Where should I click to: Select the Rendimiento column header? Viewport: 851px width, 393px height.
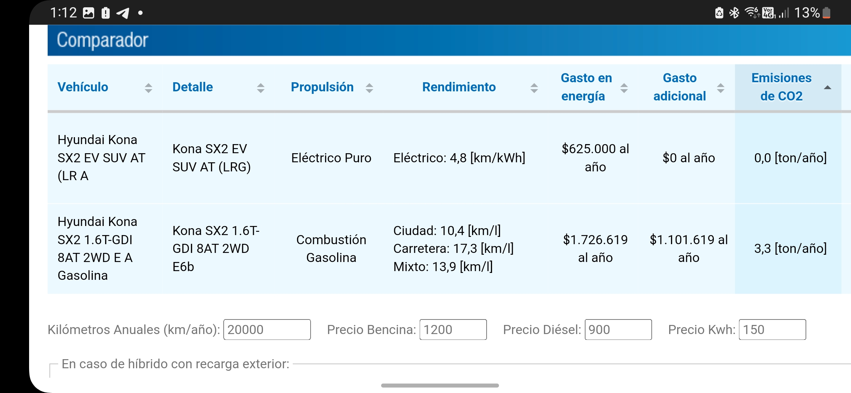pos(459,87)
